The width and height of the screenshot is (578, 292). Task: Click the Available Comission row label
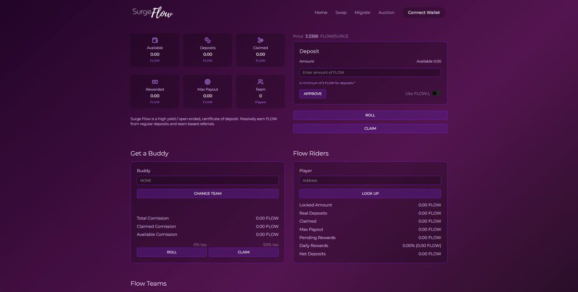[157, 235]
